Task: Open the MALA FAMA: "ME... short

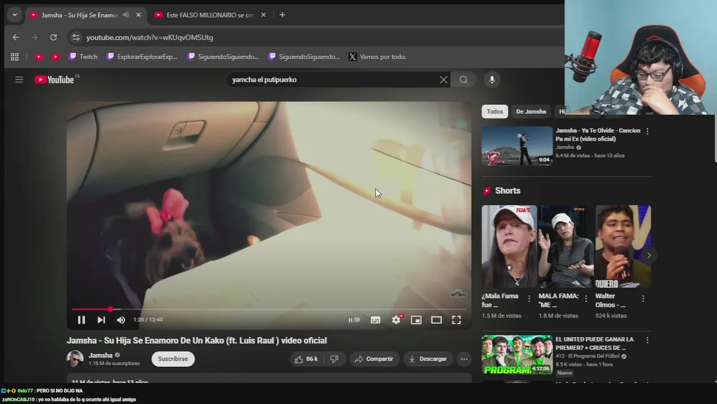Action: pyautogui.click(x=566, y=246)
